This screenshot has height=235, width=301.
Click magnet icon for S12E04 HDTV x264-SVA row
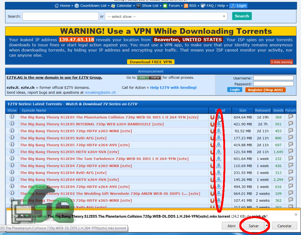(x=212, y=180)
